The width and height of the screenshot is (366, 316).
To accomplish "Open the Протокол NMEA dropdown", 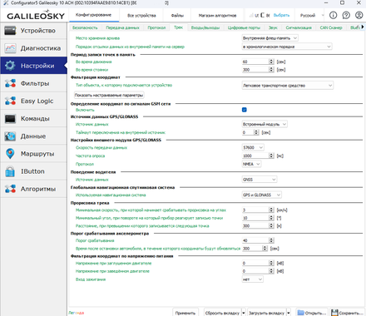I will [x=251, y=164].
